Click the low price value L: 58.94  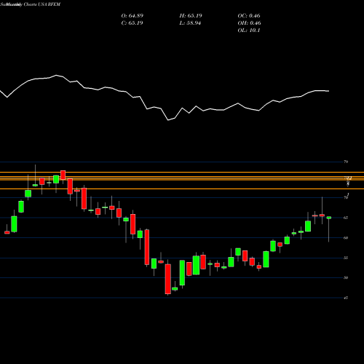[190, 23]
